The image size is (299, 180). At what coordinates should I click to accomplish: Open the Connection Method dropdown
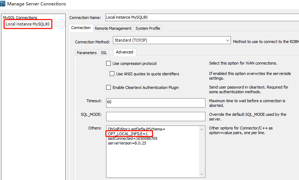[x=172, y=40]
